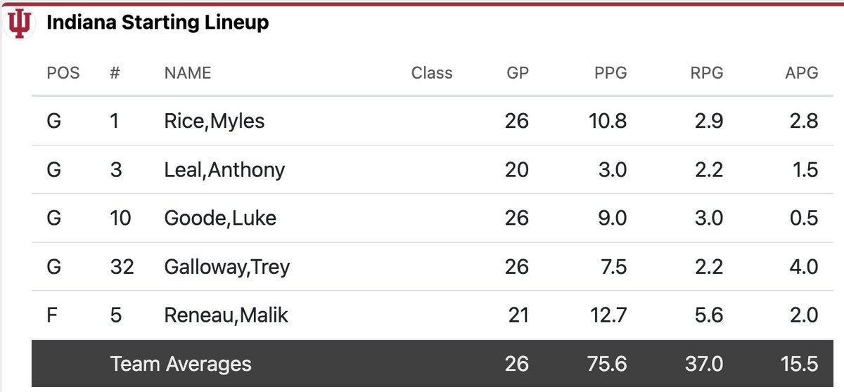Click the Indiana Starting Lineup heading
The image size is (844, 392).
(x=158, y=23)
